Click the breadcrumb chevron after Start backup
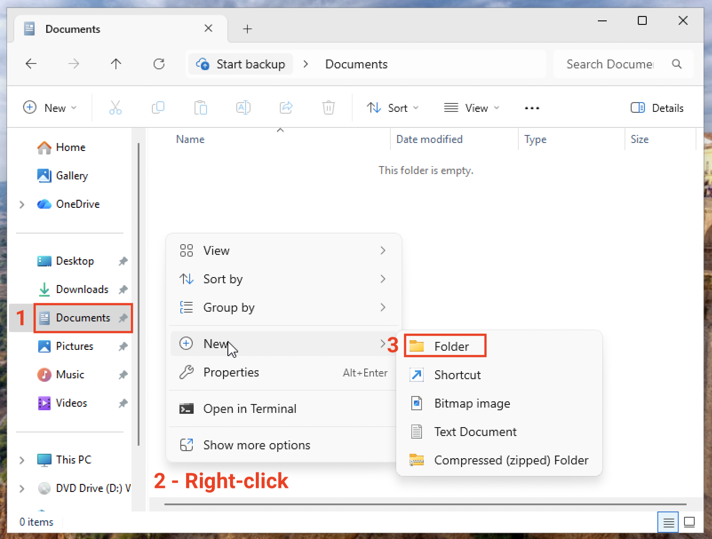Screen dimensions: 712x539 tap(306, 64)
